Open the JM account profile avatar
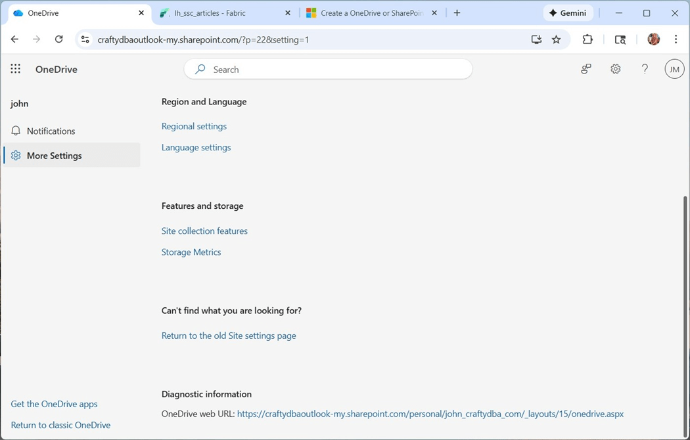 674,69
